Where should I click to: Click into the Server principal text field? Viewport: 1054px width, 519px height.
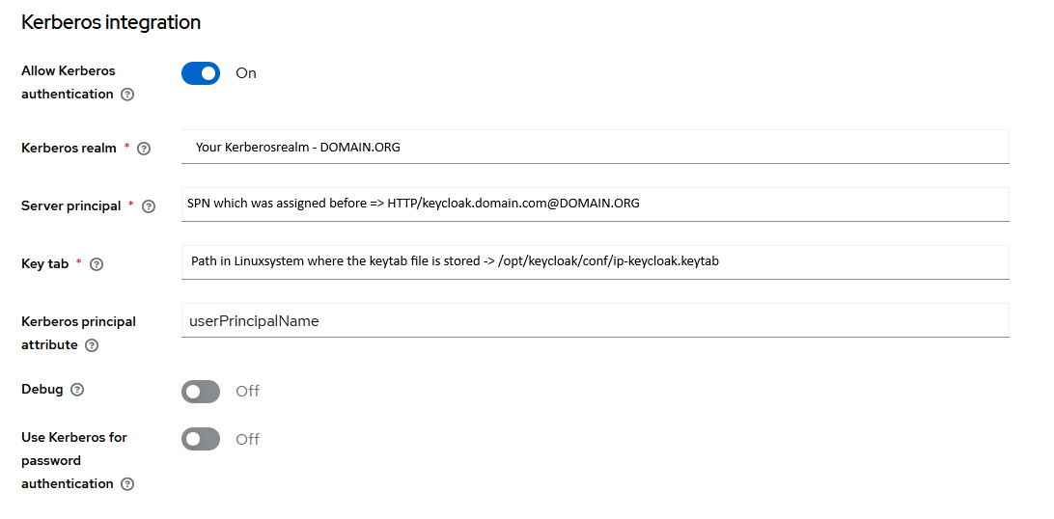point(595,204)
